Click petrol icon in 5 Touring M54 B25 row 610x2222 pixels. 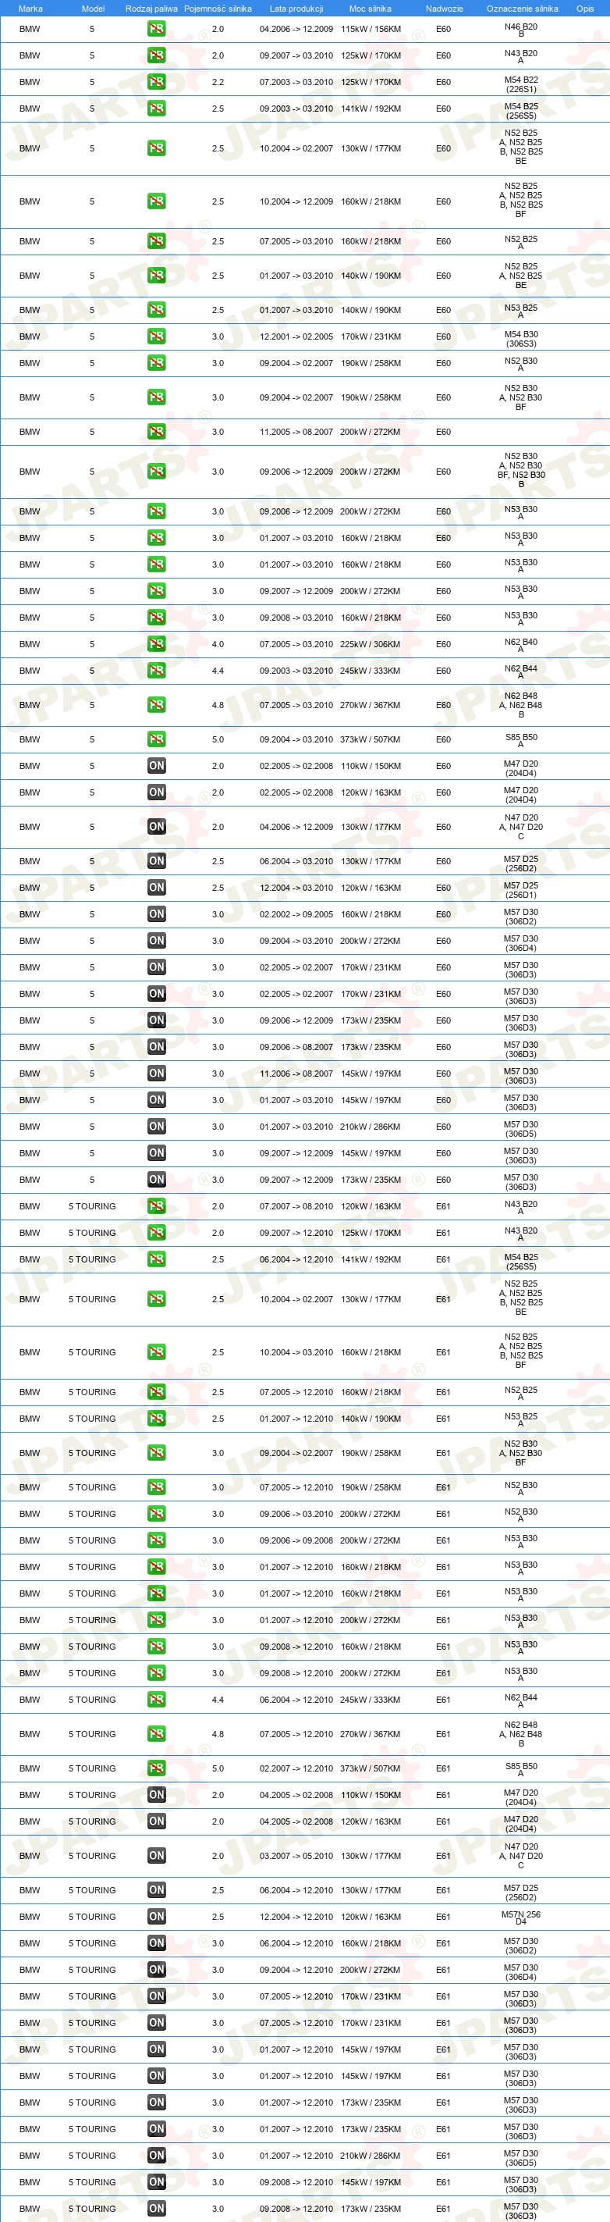[x=156, y=1259]
